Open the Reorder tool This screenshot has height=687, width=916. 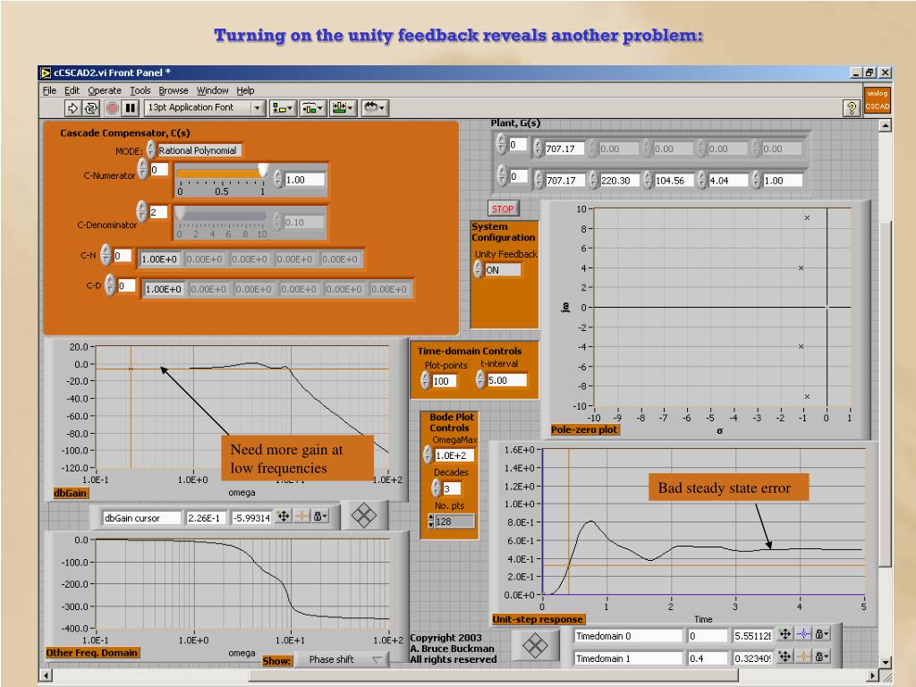coord(374,107)
